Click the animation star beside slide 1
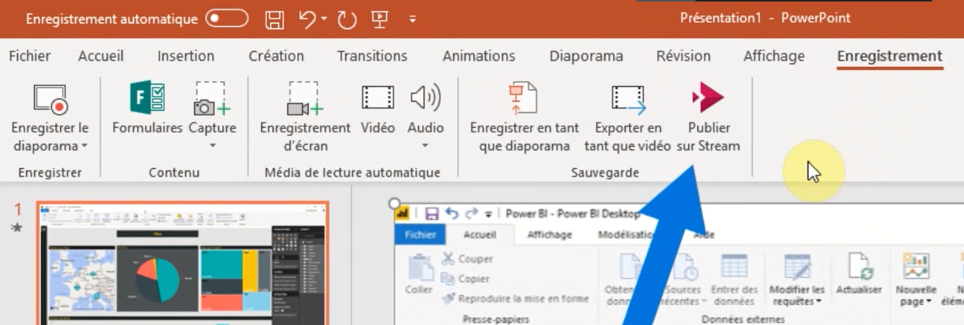This screenshot has height=325, width=964. click(x=17, y=227)
